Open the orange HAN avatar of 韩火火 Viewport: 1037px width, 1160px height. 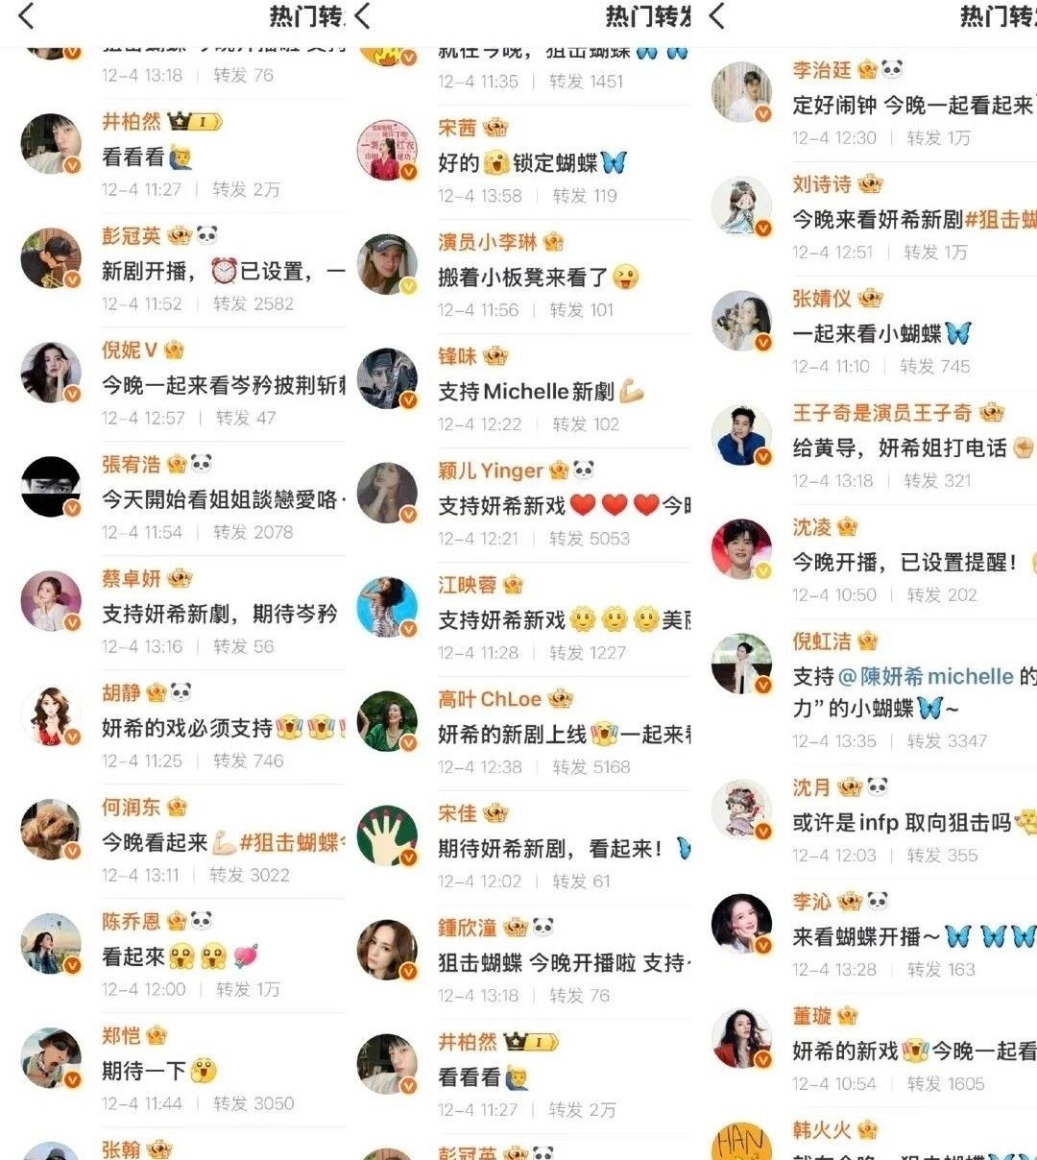[741, 1143]
